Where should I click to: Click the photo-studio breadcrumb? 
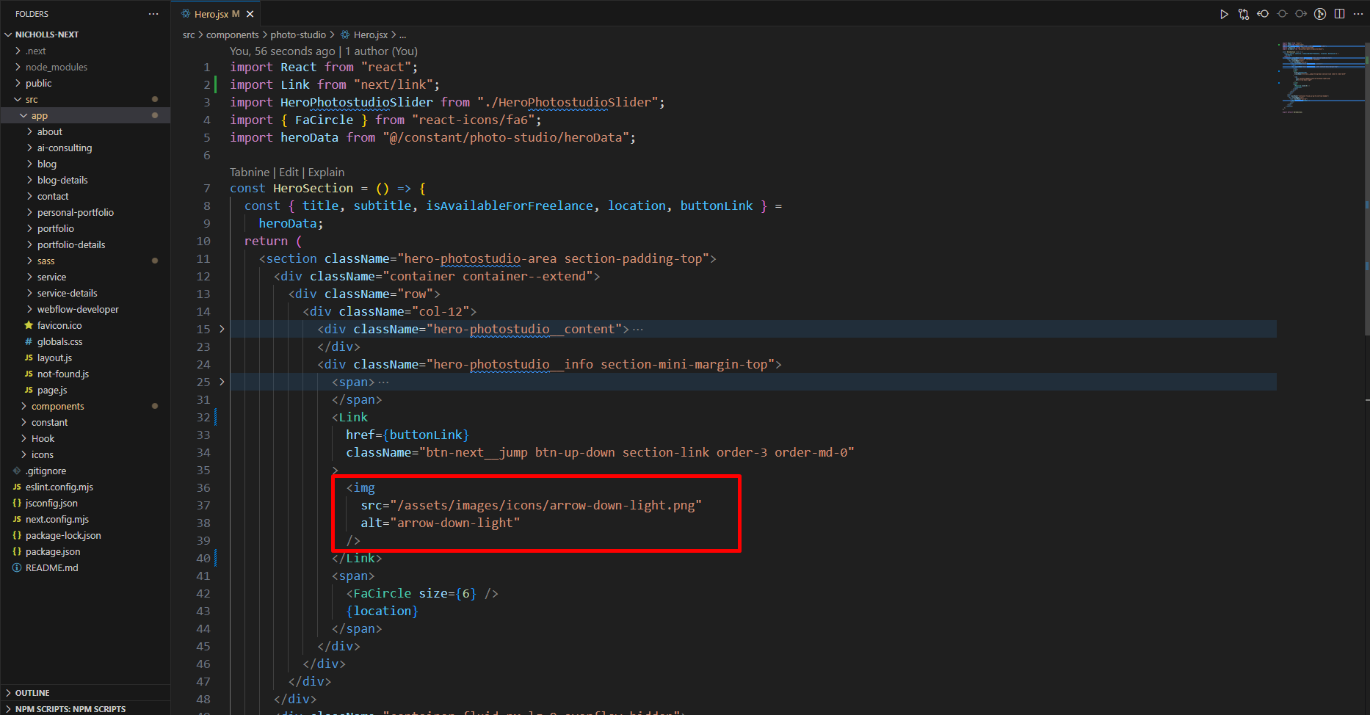(x=298, y=35)
